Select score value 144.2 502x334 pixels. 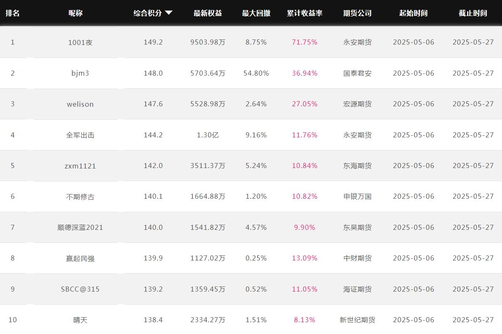click(153, 135)
